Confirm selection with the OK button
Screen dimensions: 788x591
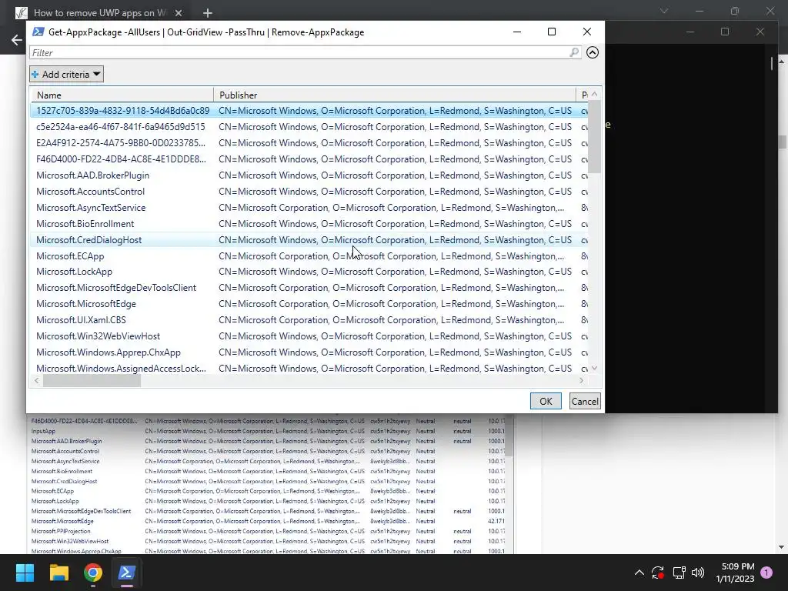coord(546,401)
